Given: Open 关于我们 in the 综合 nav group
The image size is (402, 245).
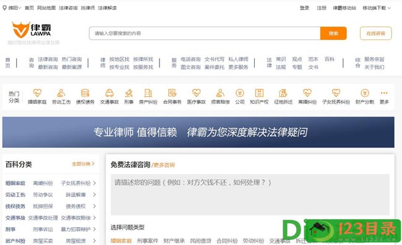Looking at the screenshot, I should (374, 67).
